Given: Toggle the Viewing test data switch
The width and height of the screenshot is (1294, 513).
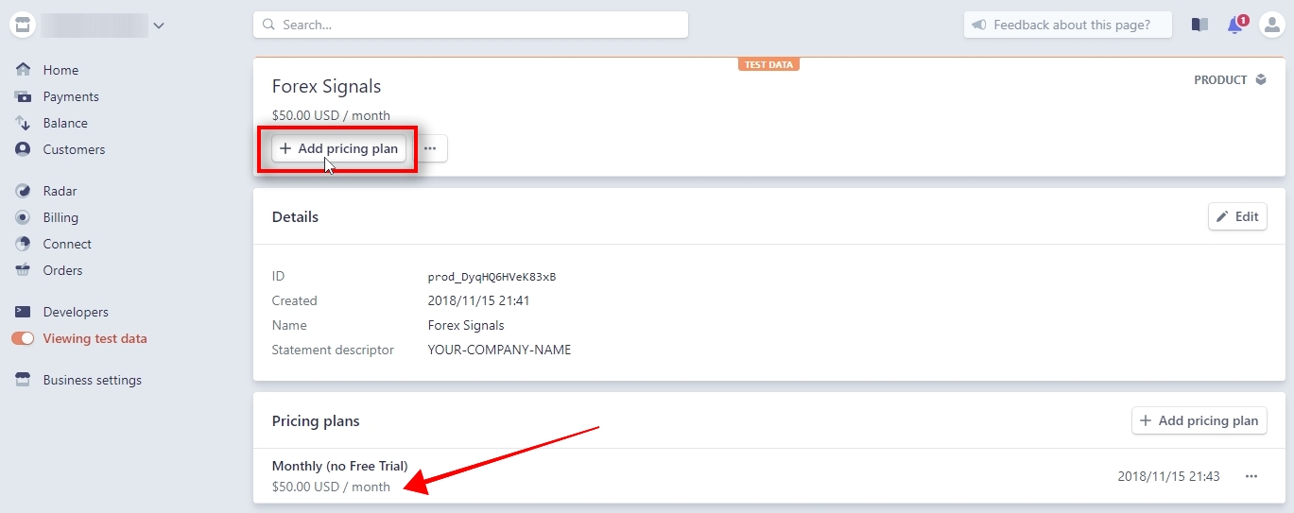Looking at the screenshot, I should click(23, 338).
